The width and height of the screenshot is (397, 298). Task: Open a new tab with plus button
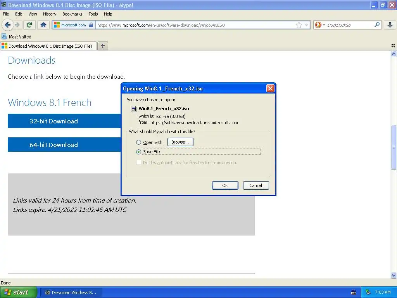pos(102,46)
